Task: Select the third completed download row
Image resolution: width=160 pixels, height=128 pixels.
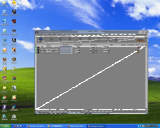Action: pyautogui.click(x=90, y=52)
